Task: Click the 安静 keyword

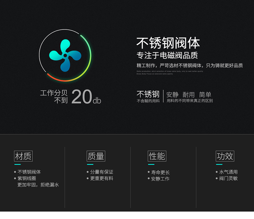Action: [172, 95]
